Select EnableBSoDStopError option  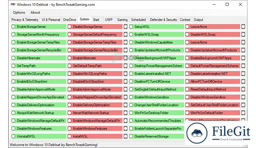pos(39,81)
